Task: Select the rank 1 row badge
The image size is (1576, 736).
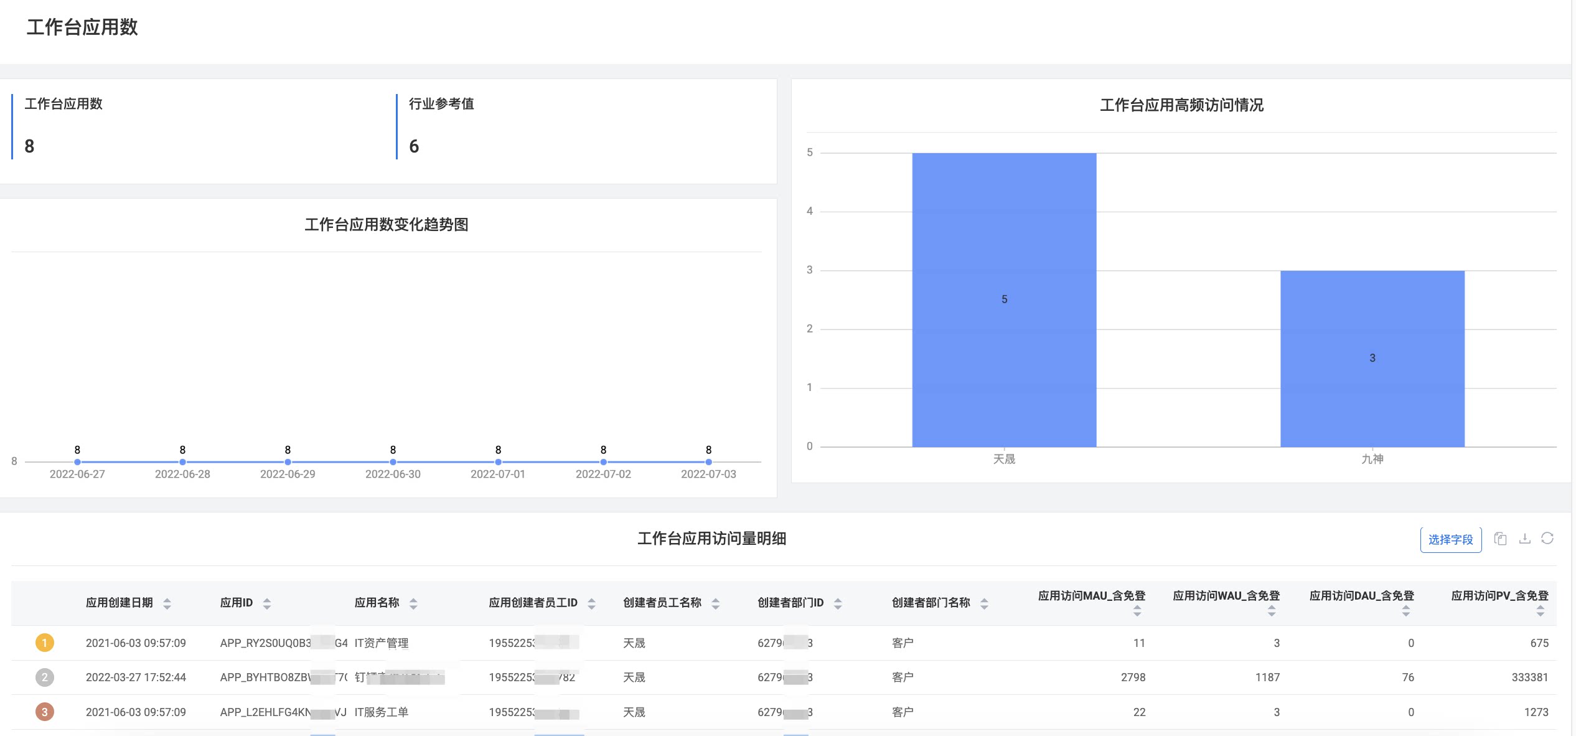Action: coord(44,643)
